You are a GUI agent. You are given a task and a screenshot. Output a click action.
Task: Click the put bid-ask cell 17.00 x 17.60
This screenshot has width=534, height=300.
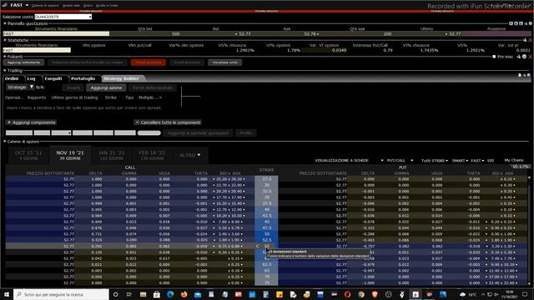pos(501,277)
